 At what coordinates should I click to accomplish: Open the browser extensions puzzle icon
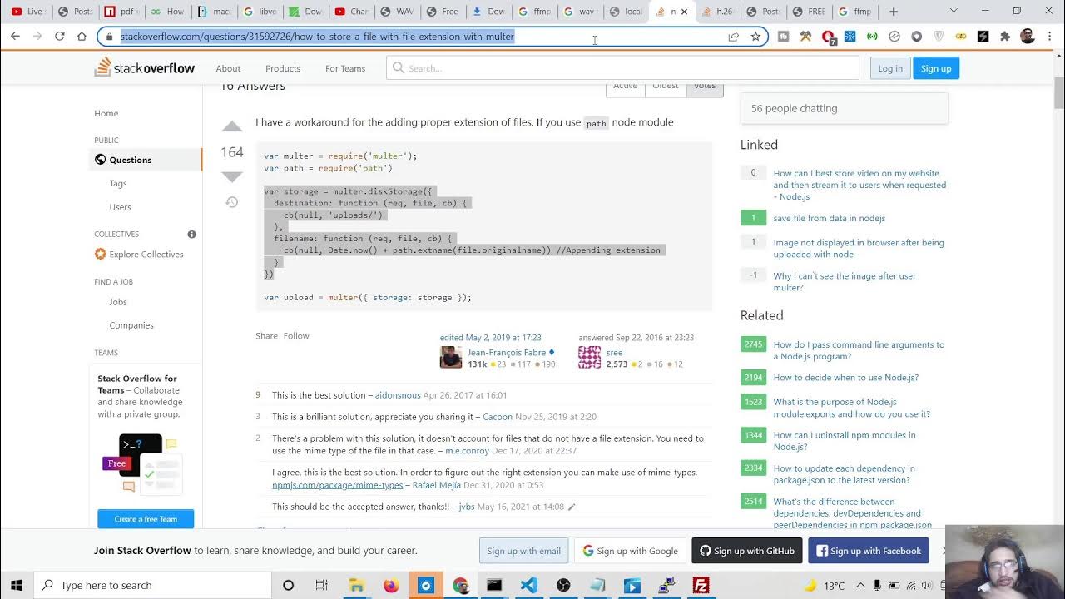coord(1005,37)
